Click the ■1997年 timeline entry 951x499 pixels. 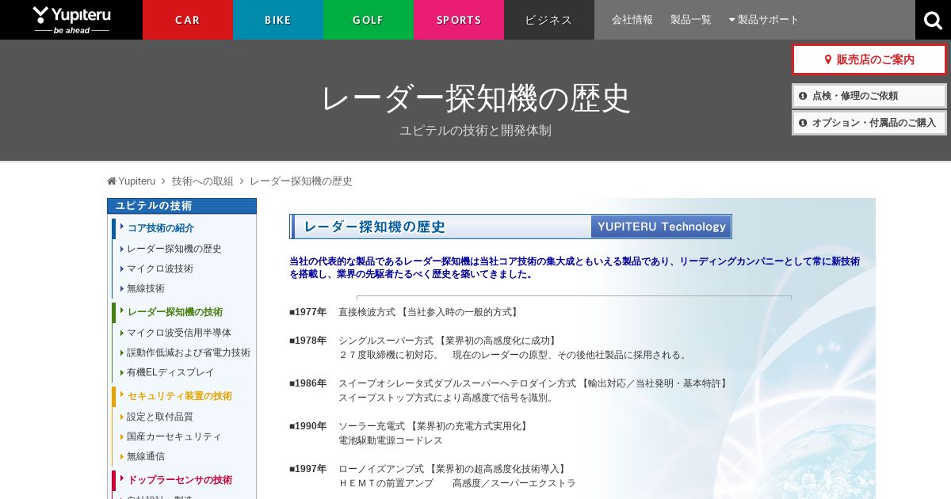click(307, 469)
